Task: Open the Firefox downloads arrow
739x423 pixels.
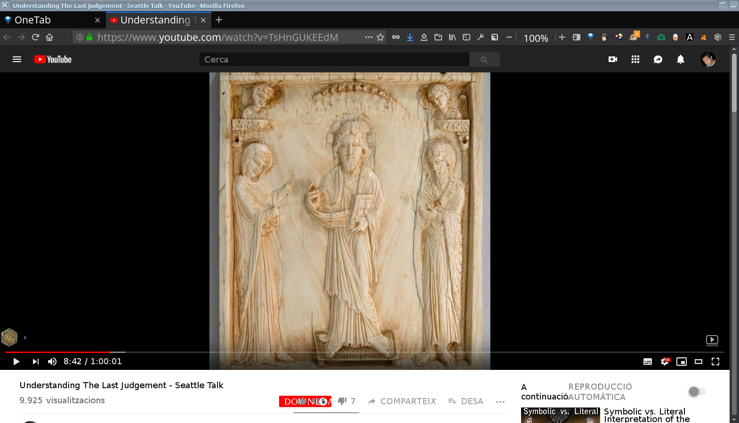Action: tap(410, 37)
